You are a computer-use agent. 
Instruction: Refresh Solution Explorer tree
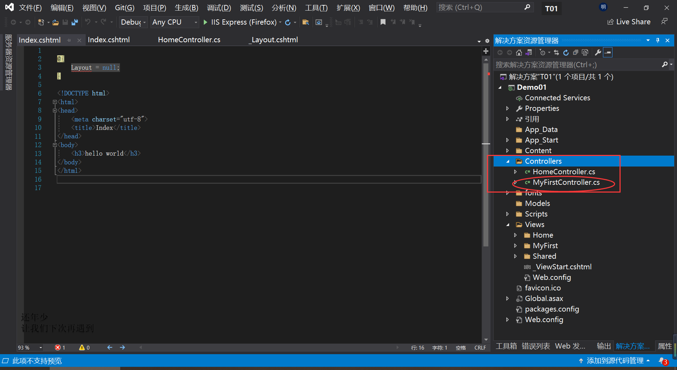pos(566,52)
